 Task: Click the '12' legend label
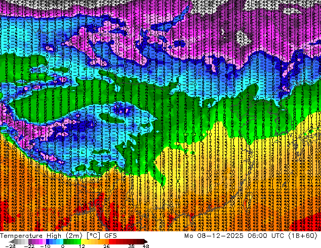click(x=82, y=246)
